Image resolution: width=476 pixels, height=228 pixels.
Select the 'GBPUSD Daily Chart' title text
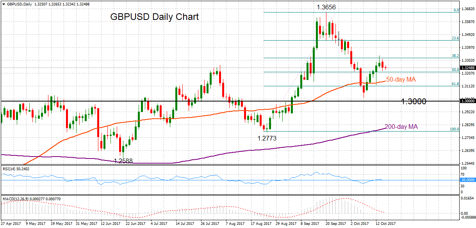click(x=154, y=17)
